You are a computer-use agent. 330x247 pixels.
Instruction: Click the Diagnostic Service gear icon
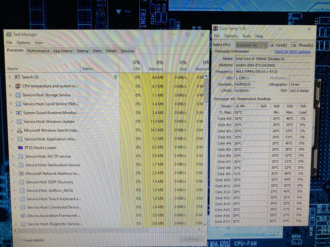(24, 224)
